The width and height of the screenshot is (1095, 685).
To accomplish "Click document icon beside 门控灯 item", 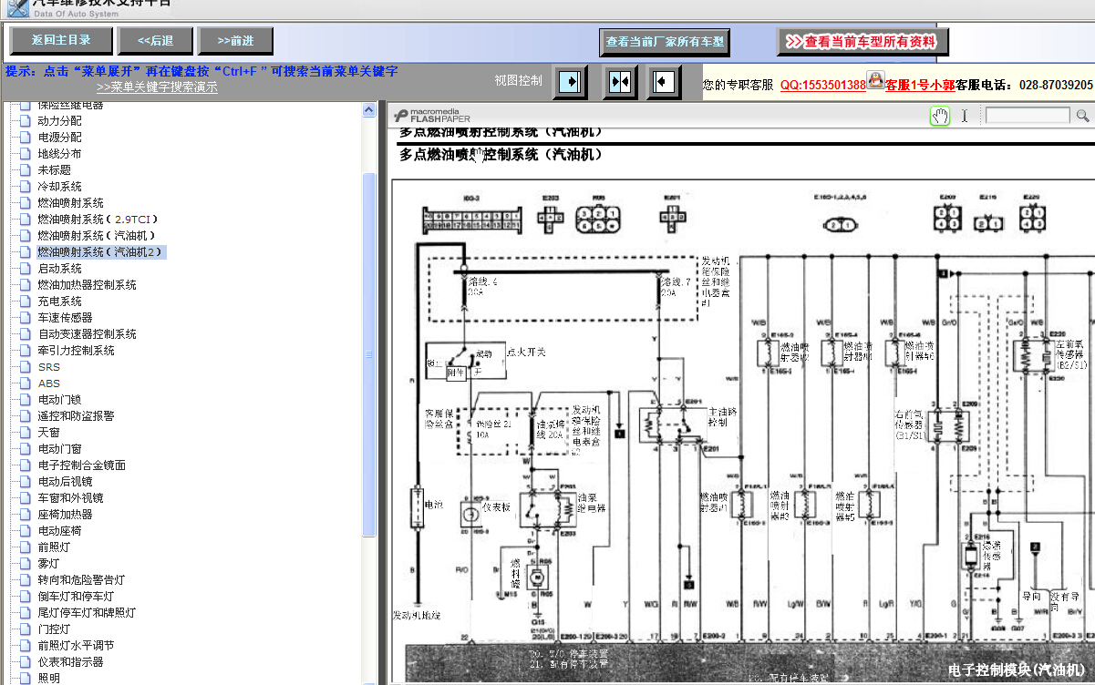I will click(25, 629).
